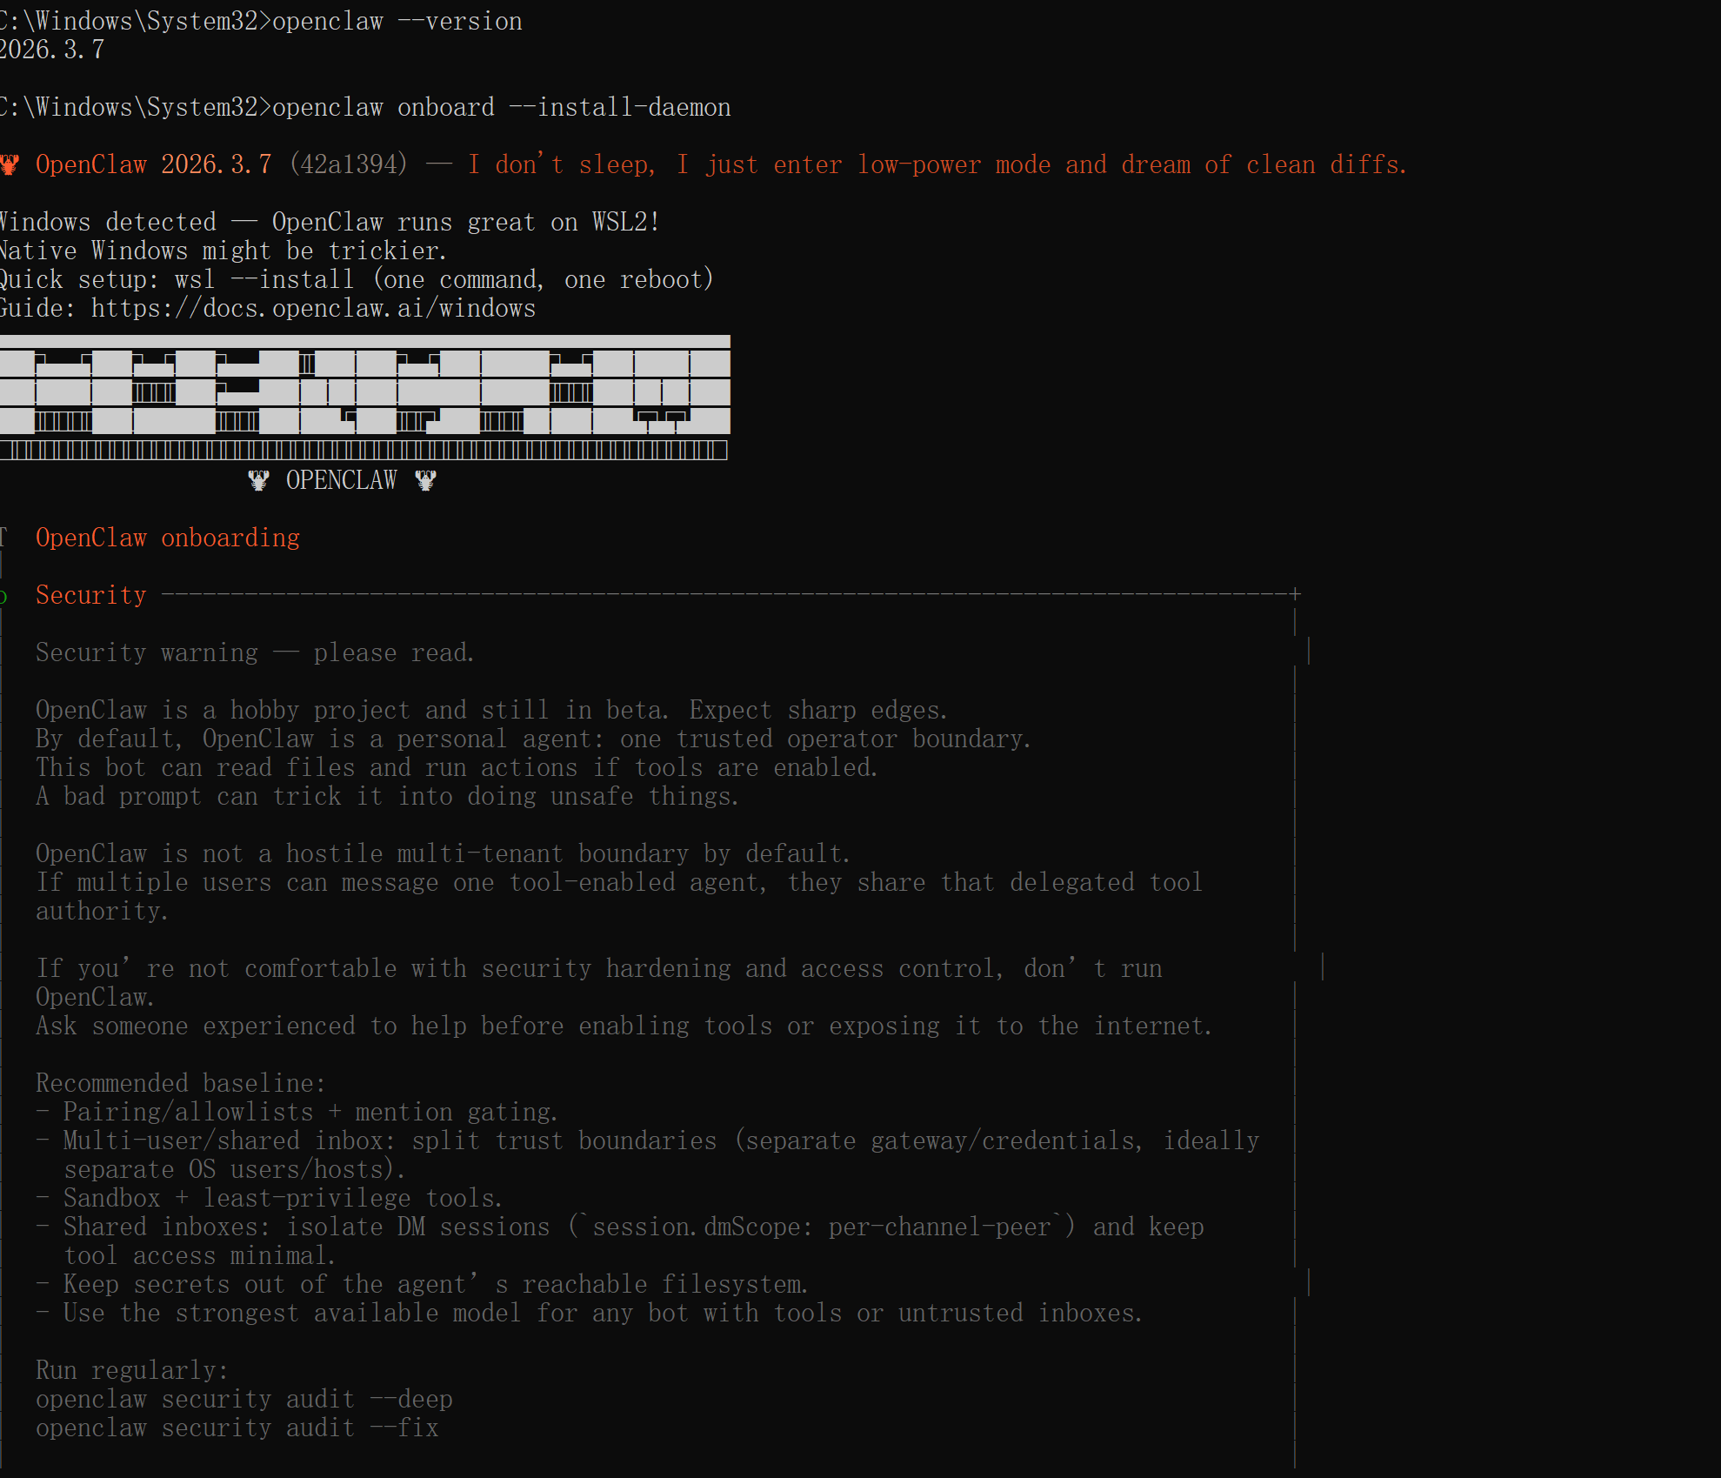Click the 'openclaw security audit --fix' command
This screenshot has height=1478, width=1721.
click(x=237, y=1428)
